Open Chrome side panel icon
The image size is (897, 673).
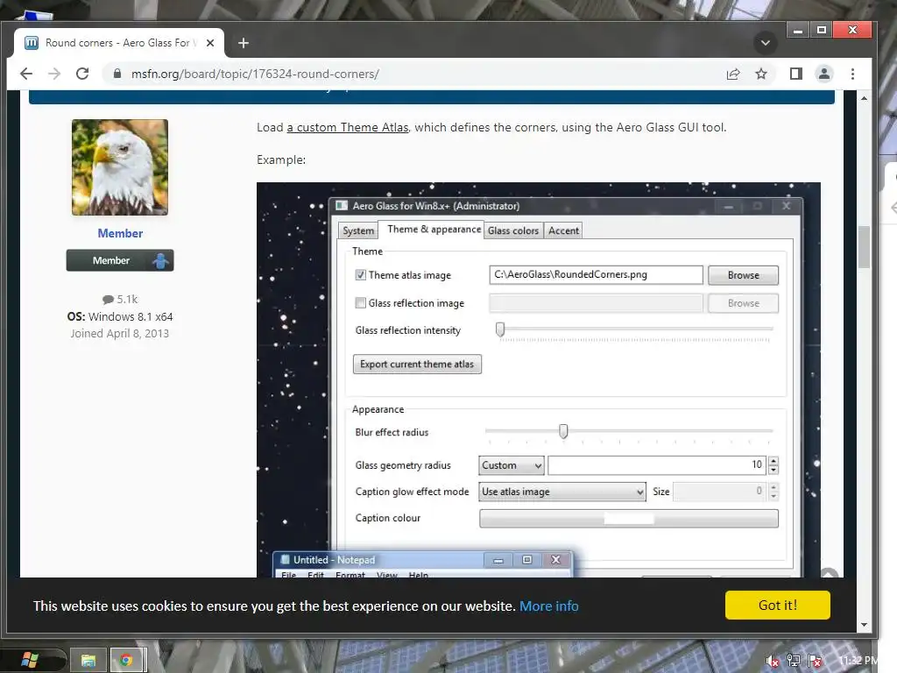pos(795,74)
